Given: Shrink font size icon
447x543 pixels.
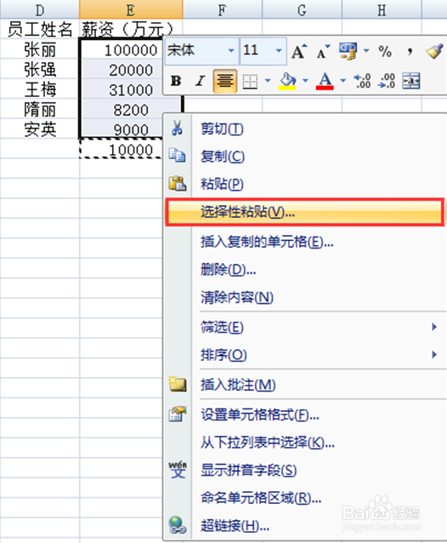Looking at the screenshot, I should pos(323,52).
